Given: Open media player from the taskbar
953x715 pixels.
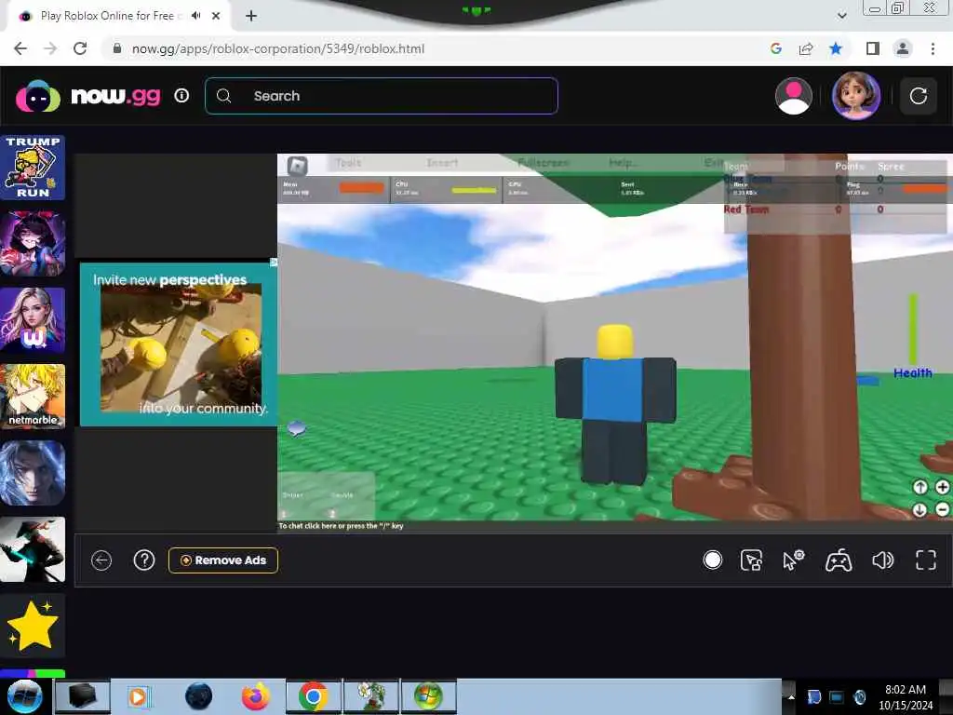Looking at the screenshot, I should click(x=140, y=696).
